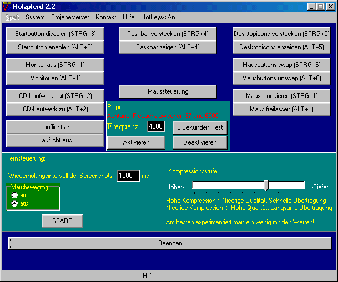Image resolution: width=338 pixels, height=282 pixels.
Task: Click the Beenden button
Action: (170, 243)
